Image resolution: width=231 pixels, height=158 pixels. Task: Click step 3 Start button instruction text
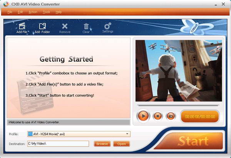[x=60, y=95]
